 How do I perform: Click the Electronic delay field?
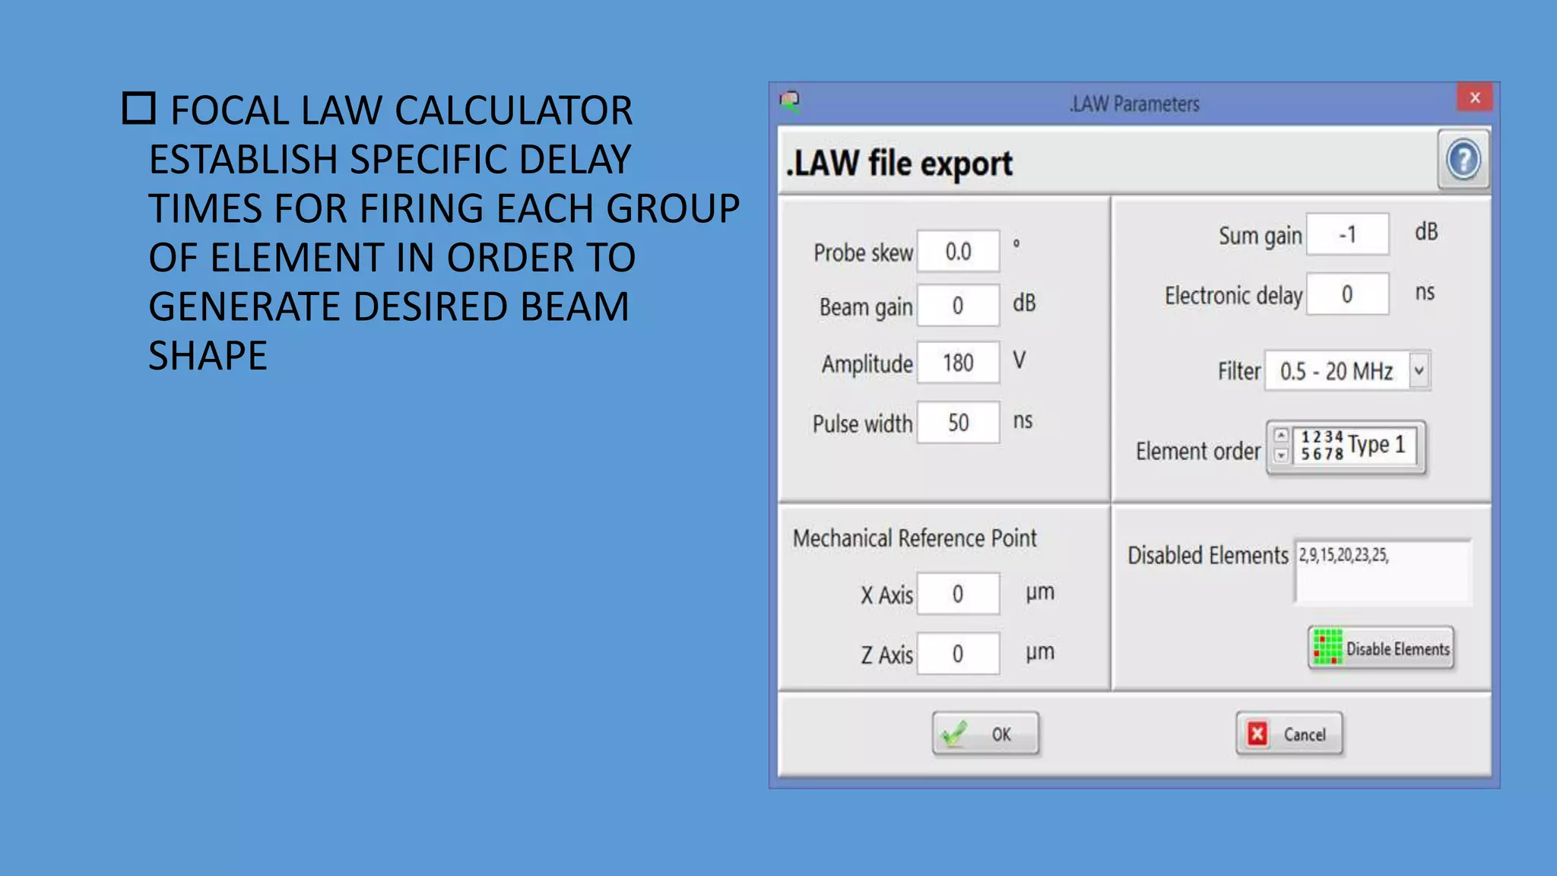[1347, 294]
